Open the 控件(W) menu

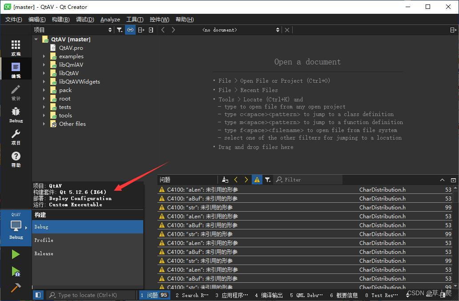[x=159, y=20]
